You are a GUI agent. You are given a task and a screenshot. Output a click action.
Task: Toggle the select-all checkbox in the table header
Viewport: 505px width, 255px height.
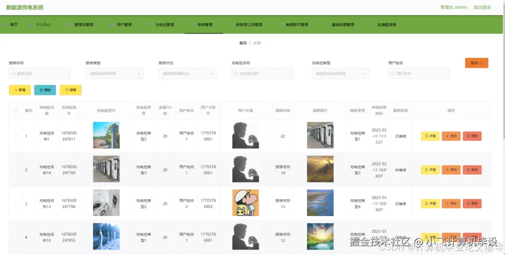(x=16, y=110)
